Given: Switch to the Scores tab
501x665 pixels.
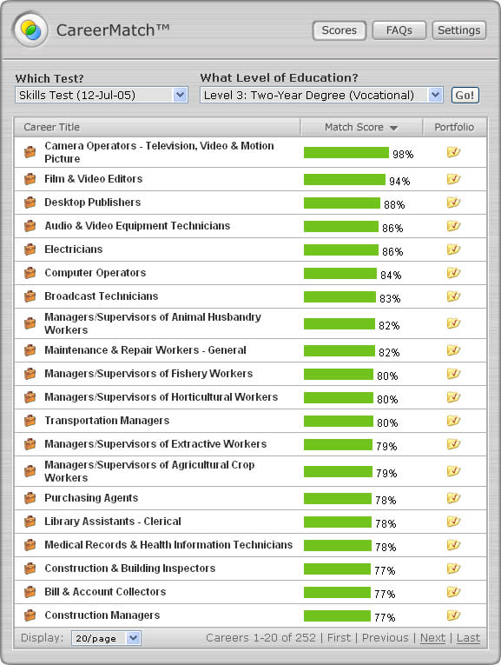Looking at the screenshot, I should (339, 30).
